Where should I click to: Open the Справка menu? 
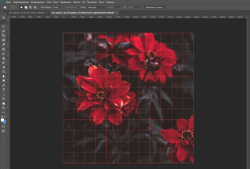point(110,2)
